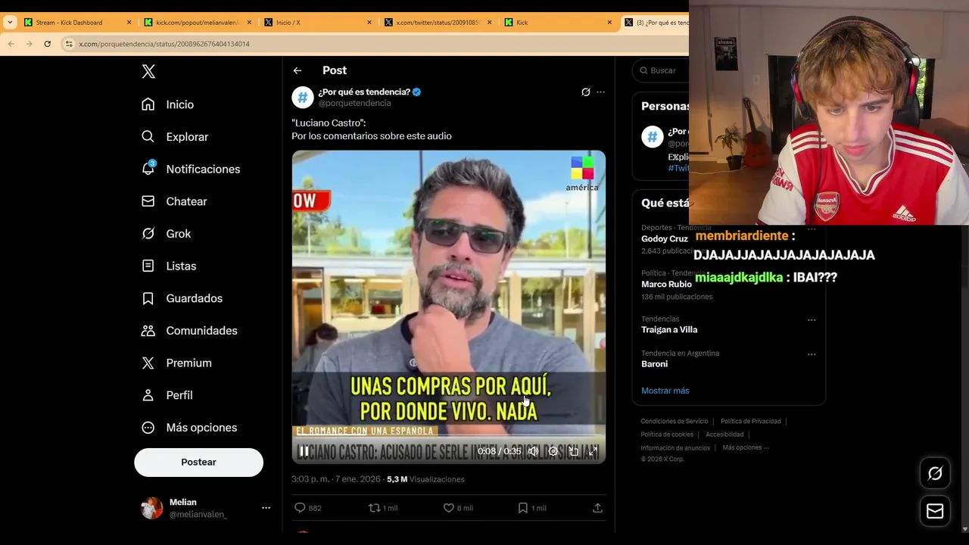
Task: Mute the video volume
Action: [533, 451]
